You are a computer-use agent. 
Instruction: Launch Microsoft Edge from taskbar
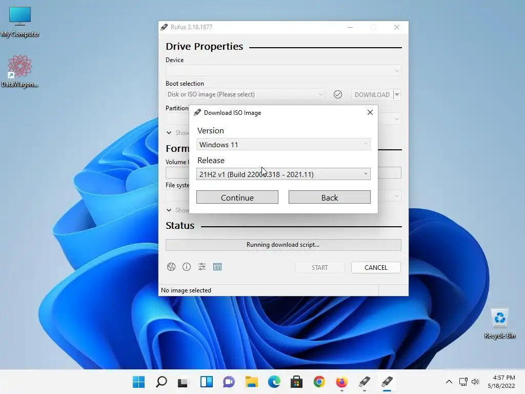click(x=274, y=382)
